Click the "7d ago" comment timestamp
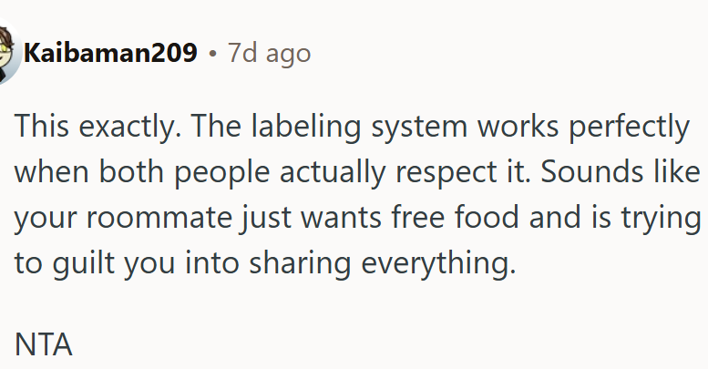 pos(269,54)
